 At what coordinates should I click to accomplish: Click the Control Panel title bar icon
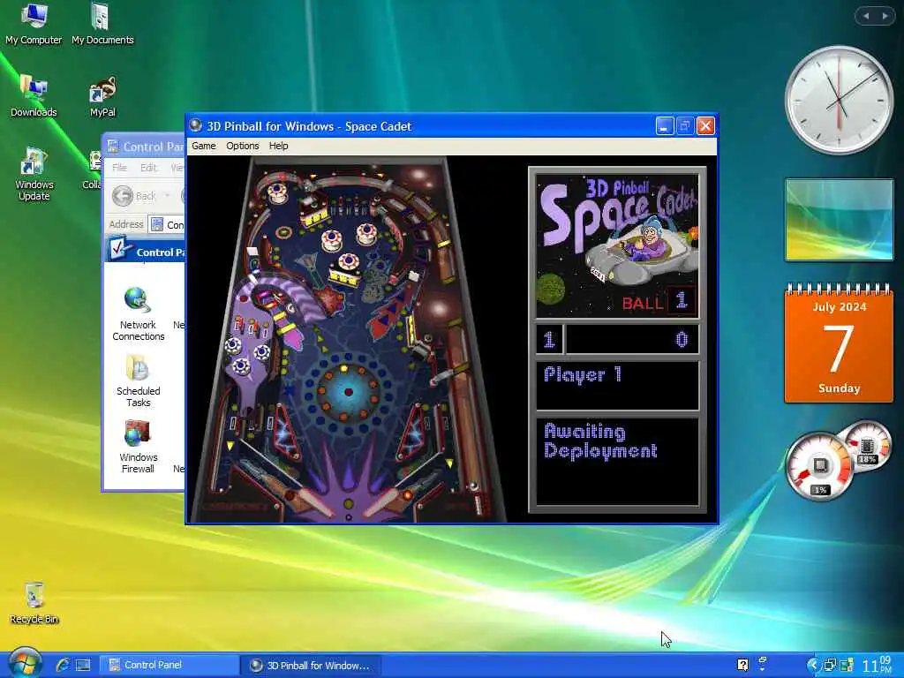114,147
